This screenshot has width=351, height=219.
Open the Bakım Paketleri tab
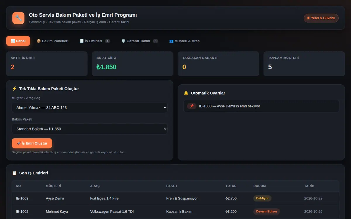(x=52, y=41)
